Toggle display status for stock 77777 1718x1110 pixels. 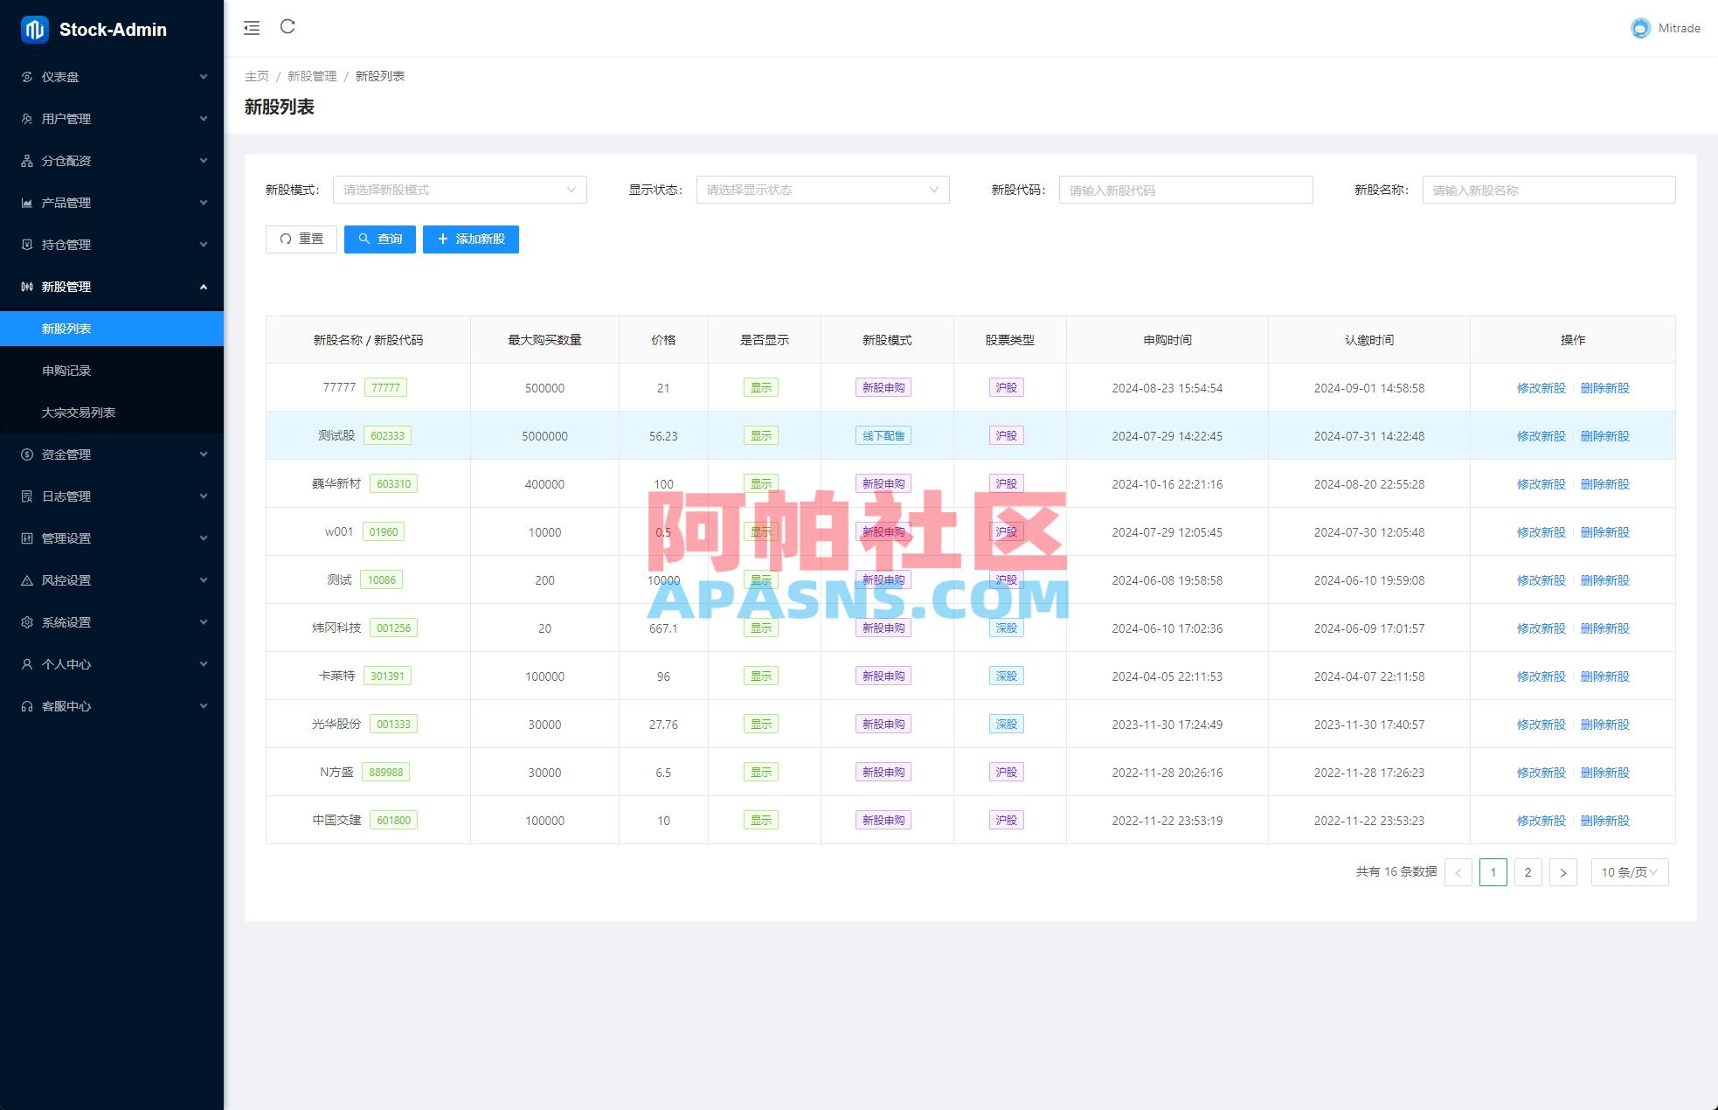tap(760, 387)
